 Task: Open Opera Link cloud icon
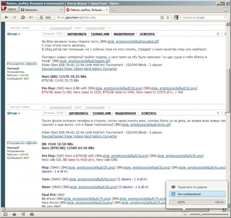tap(14, 214)
